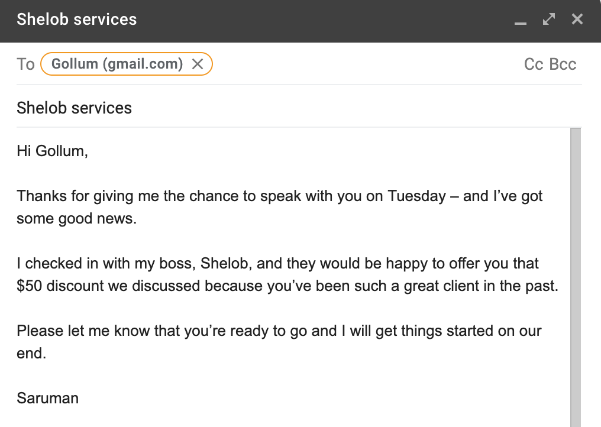Image resolution: width=601 pixels, height=427 pixels.
Task: Click the Shelob services title bar
Action: coord(77,20)
